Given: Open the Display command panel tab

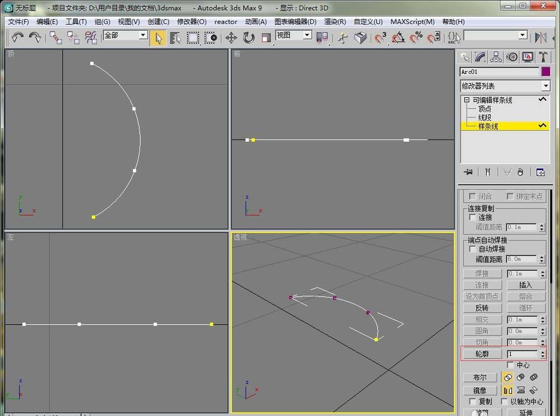Looking at the screenshot, I should point(528,57).
